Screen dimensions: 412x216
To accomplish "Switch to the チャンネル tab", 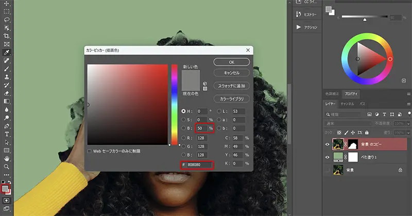I will 347,104.
